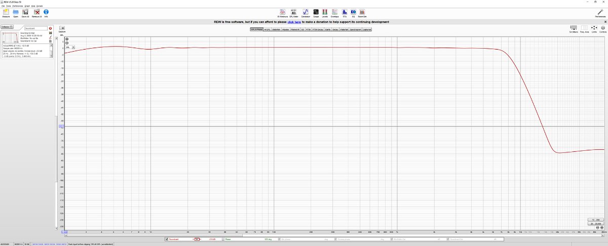Open the IR Windows settings
The image size is (608, 246).
point(282,12)
